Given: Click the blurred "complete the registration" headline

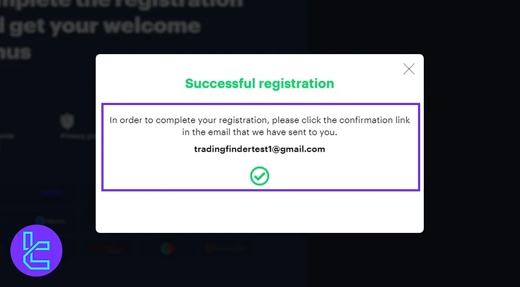Looking at the screenshot, I should click(122, 4).
